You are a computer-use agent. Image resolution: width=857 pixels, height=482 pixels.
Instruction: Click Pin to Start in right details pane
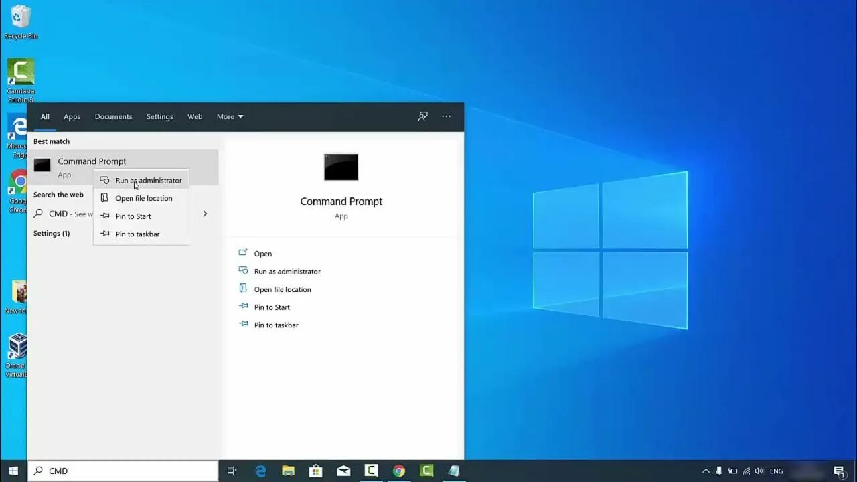[x=272, y=307]
